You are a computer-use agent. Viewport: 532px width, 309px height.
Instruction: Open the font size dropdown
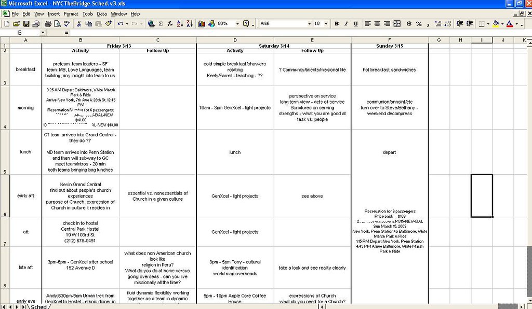[326, 24]
